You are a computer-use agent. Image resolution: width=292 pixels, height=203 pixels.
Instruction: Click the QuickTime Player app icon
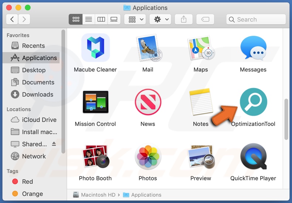(x=254, y=156)
